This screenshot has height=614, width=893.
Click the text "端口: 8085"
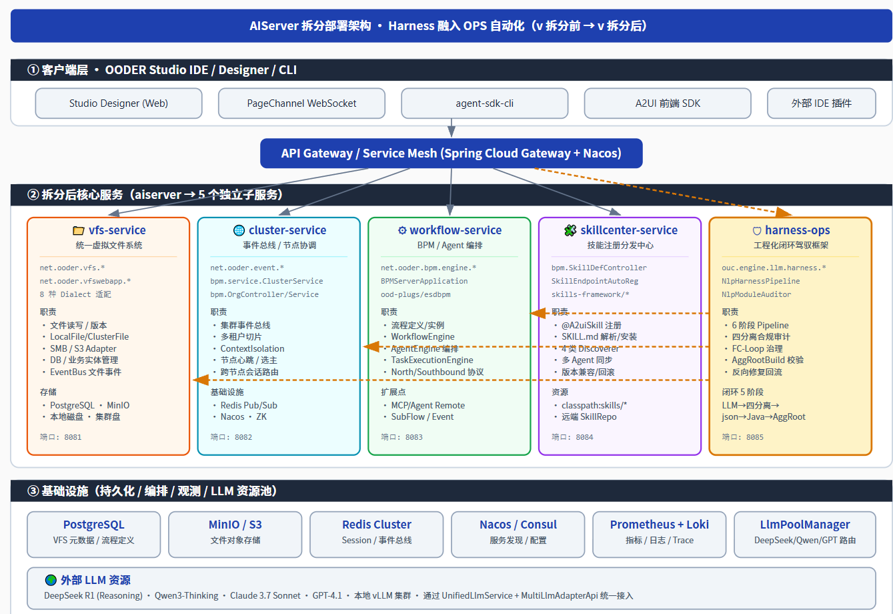pos(743,437)
